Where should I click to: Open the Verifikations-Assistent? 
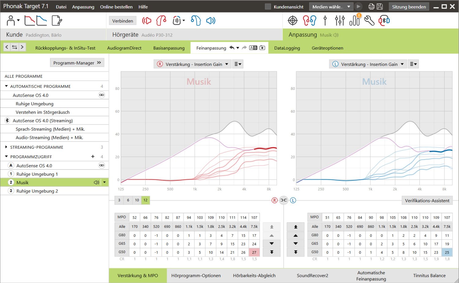click(427, 201)
